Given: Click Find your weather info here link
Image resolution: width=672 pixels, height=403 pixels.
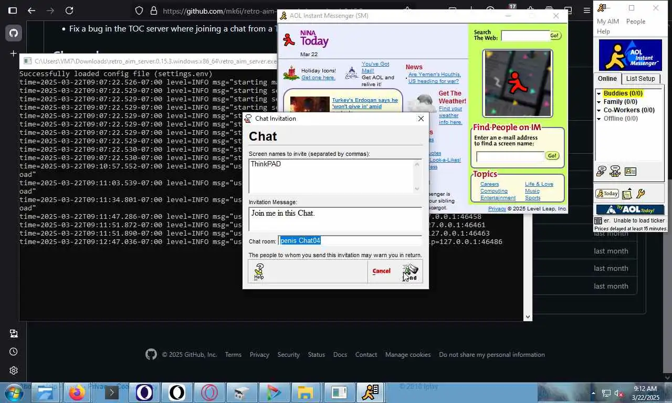Looking at the screenshot, I should (450, 115).
